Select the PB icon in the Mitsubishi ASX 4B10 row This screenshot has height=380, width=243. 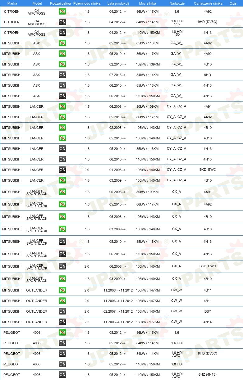pos(62,64)
